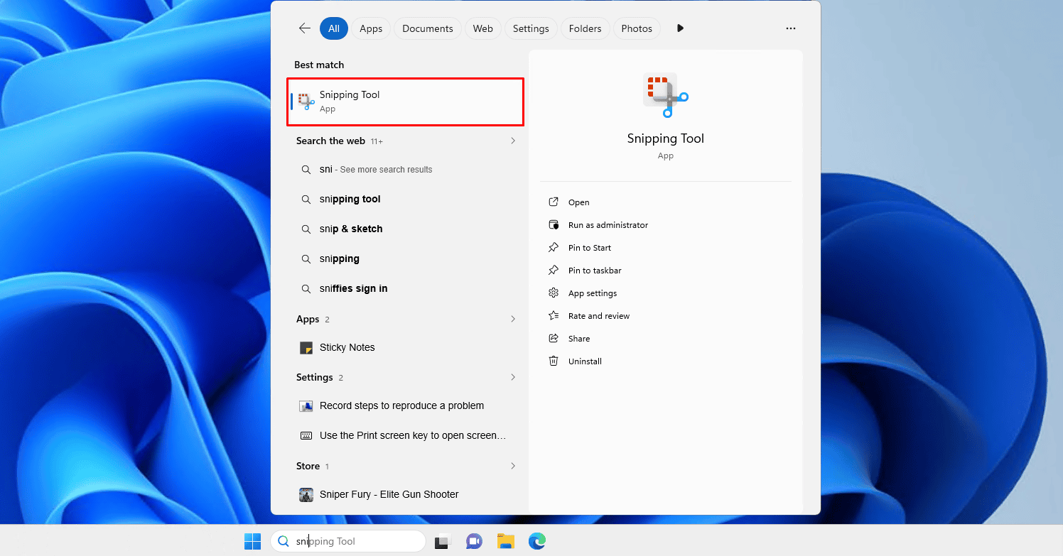Screen dimensions: 1063x556
Task: Select the 'sniffies sign in' web suggestion
Action: pyautogui.click(x=405, y=289)
